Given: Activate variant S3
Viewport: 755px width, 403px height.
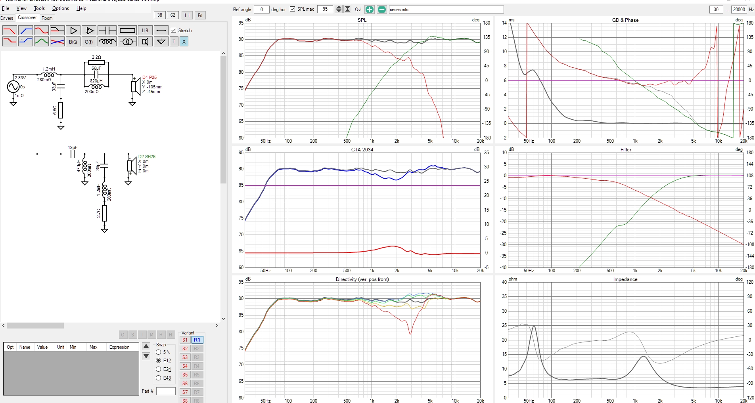Looking at the screenshot, I should 185,357.
